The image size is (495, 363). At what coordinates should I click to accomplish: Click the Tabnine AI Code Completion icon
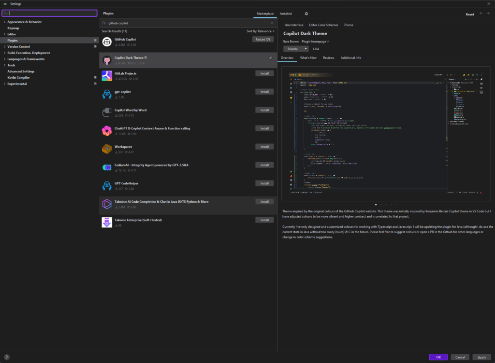point(107,204)
